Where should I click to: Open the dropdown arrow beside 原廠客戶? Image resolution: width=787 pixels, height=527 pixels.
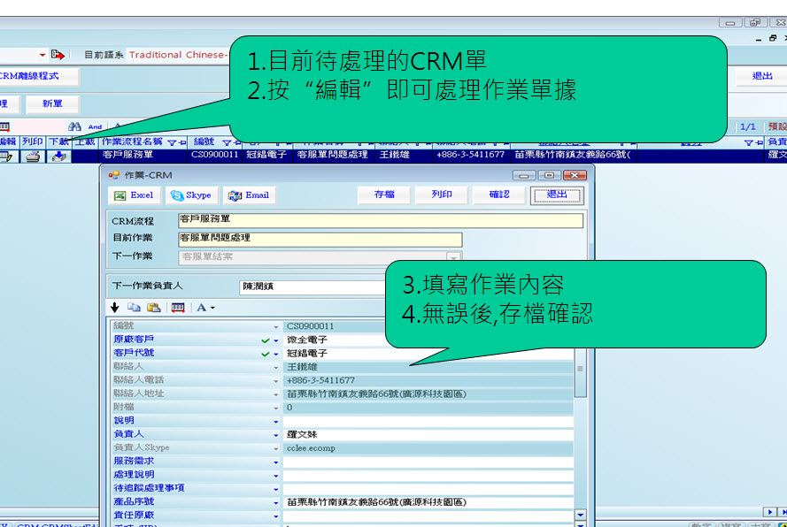[275, 340]
